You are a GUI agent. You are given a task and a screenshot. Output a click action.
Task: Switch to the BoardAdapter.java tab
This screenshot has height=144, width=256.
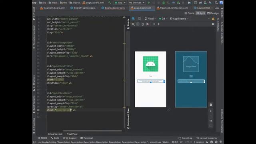pyautogui.click(x=113, y=8)
